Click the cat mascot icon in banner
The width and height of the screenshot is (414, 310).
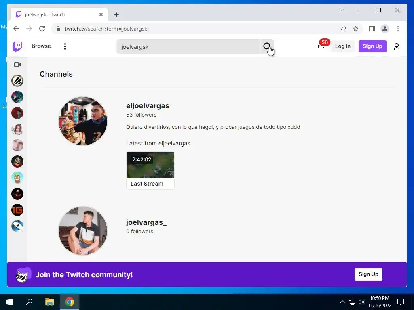point(23,275)
